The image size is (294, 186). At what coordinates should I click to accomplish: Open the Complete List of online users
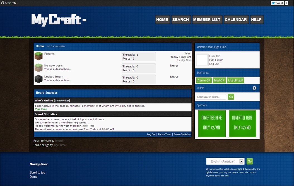[x=62, y=101]
